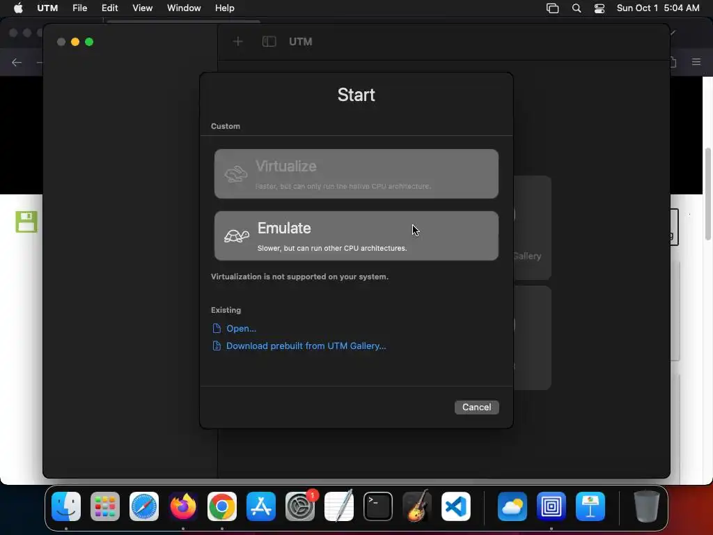713x535 pixels.
Task: Click the back arrow in browser window behind
Action: 17,62
